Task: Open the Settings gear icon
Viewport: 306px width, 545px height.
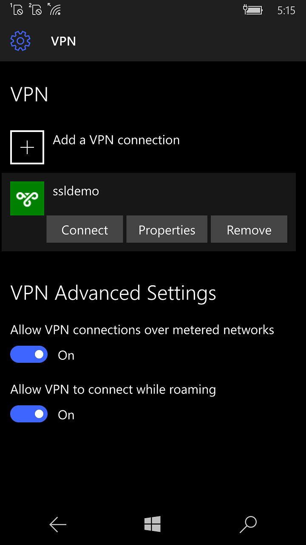Action: [20, 41]
